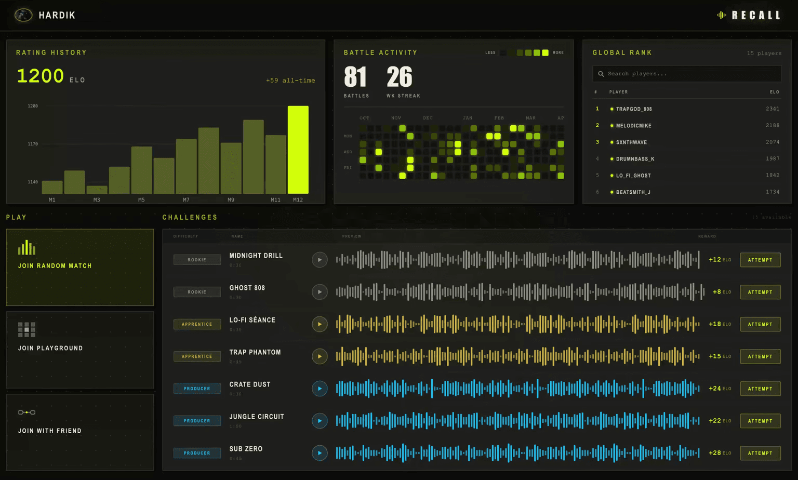Viewport: 798px width, 480px height.
Task: Play the Ghost 808 preview
Action: click(x=320, y=292)
